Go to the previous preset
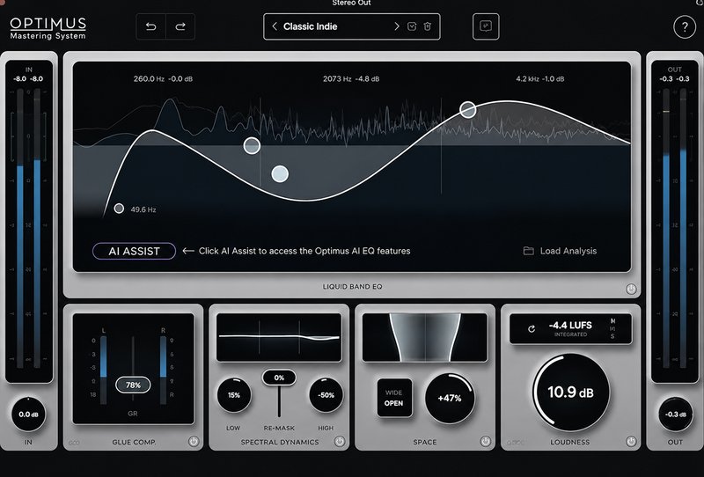704x477 pixels. (275, 26)
